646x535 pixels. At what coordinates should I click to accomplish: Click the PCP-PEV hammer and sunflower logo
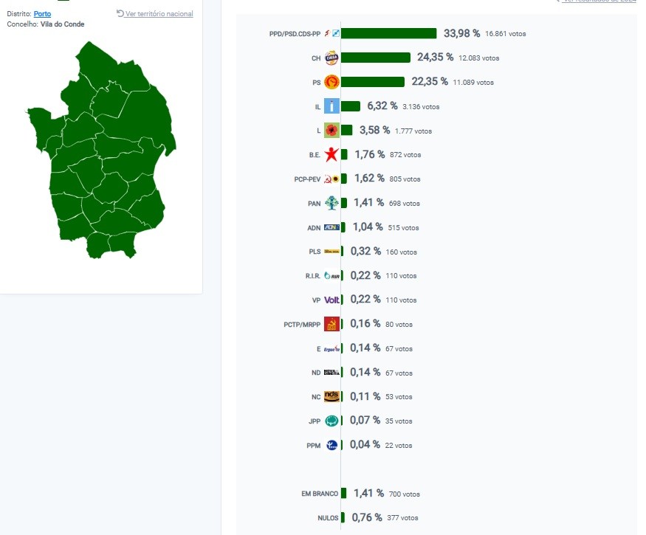(331, 179)
